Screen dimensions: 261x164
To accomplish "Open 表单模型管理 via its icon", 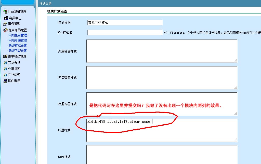I will coord(5,56).
